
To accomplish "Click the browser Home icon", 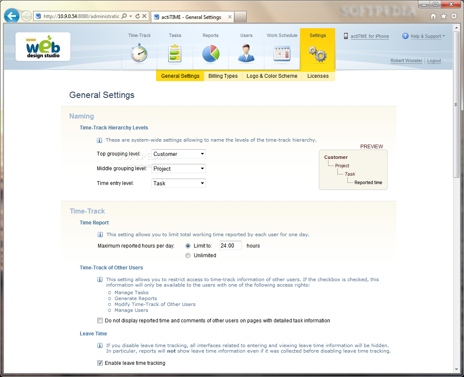I will coord(433,16).
